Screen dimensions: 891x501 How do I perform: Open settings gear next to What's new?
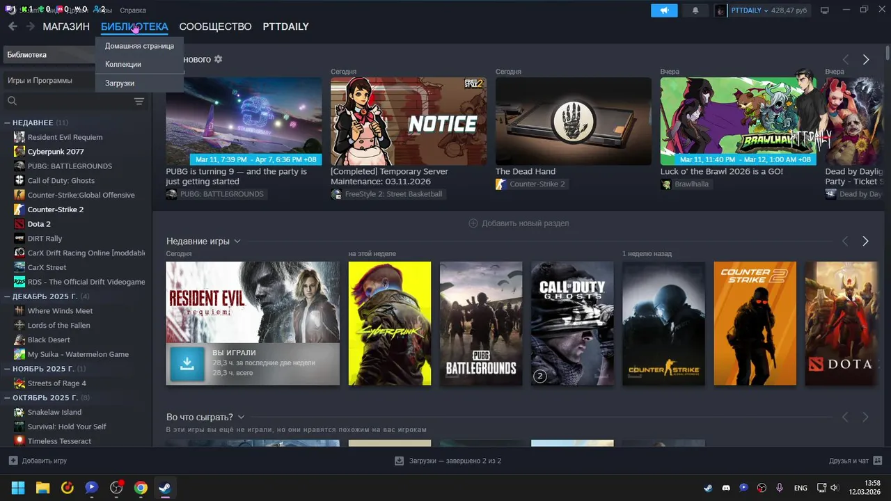click(218, 59)
